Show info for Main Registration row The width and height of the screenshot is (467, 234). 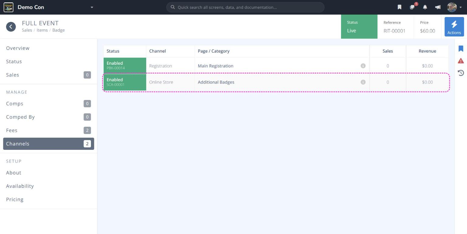(x=363, y=66)
